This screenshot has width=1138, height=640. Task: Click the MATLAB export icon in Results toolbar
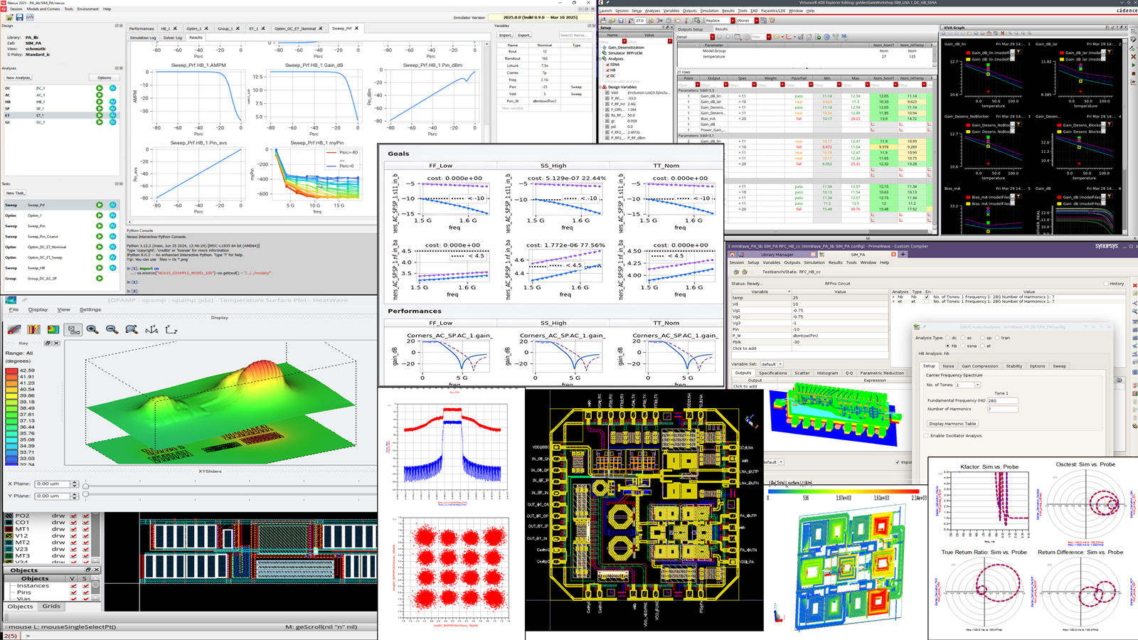(x=844, y=37)
